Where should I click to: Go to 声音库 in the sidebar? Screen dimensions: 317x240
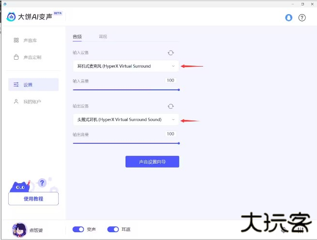tap(25, 40)
